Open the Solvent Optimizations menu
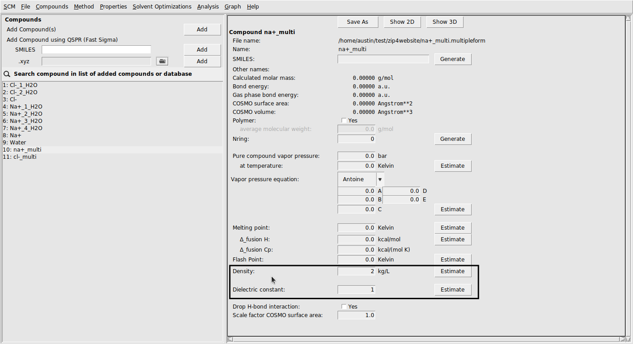Viewport: 633px width, 344px height. pyautogui.click(x=163, y=6)
